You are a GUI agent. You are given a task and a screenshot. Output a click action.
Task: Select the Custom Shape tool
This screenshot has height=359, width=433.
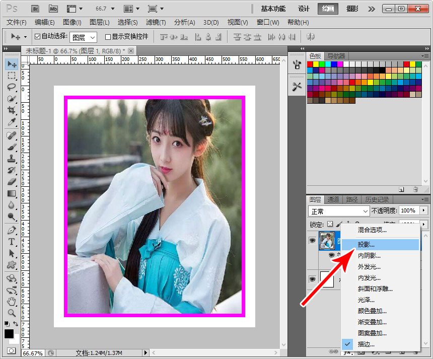12,265
